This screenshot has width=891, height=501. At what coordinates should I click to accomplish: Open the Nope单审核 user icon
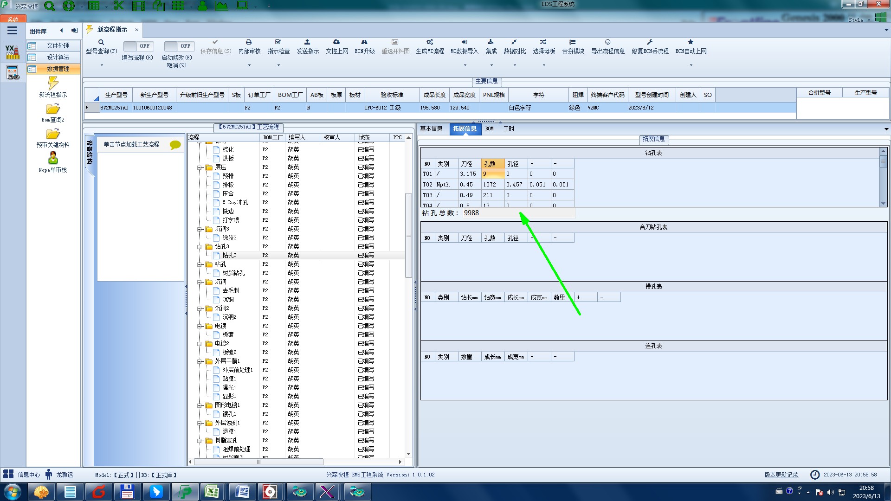click(x=53, y=158)
